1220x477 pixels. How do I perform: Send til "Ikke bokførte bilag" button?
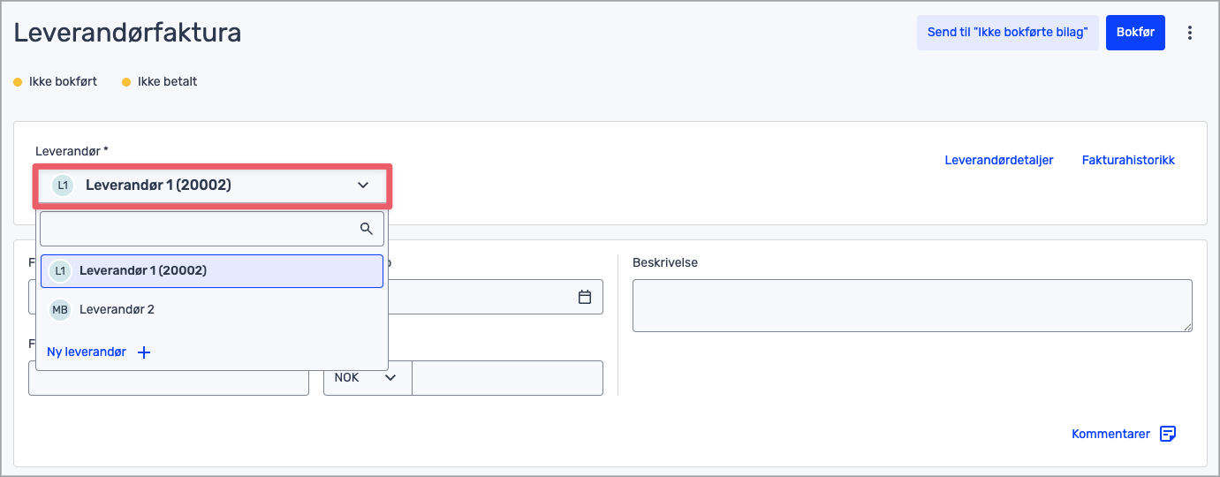(x=1007, y=33)
